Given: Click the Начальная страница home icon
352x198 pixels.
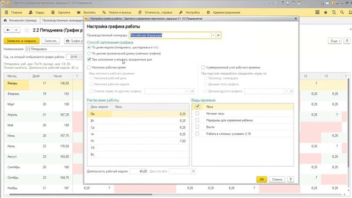Looking at the screenshot, I should (x=5, y=20).
